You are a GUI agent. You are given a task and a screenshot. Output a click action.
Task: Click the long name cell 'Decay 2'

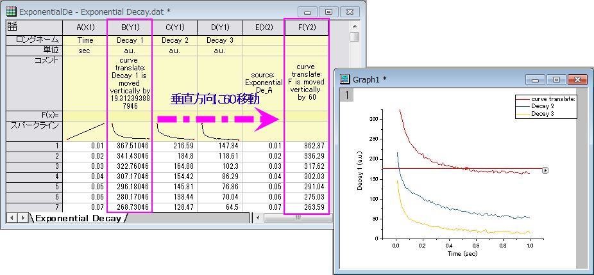coord(174,40)
